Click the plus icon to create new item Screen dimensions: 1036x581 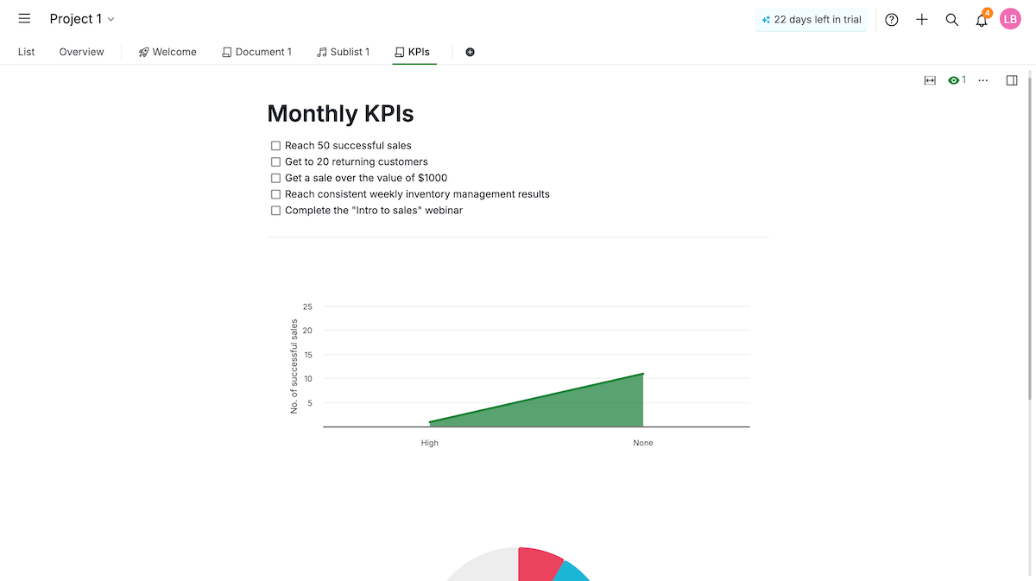coord(921,18)
